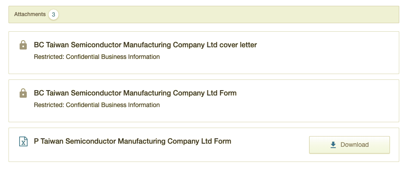The width and height of the screenshot is (418, 174).
Task: Click the words 'cover letter' in first attachment title
Action: [238, 45]
